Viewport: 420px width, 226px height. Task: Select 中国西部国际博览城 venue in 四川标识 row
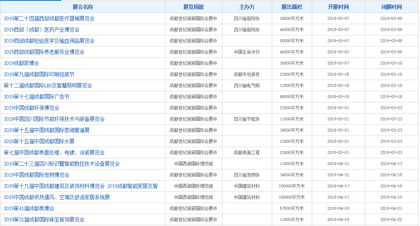pos(193,164)
